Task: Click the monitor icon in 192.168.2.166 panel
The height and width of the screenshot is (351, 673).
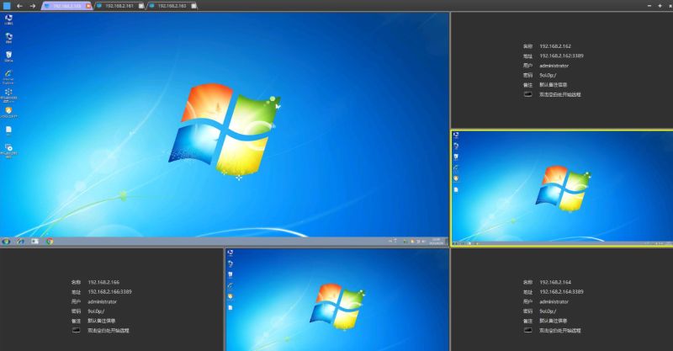Action: tap(77, 331)
